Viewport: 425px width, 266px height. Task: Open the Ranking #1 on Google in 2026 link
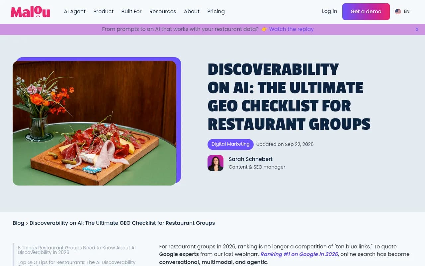[x=299, y=254]
